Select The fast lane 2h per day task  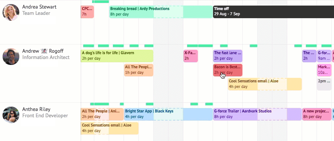click(228, 56)
